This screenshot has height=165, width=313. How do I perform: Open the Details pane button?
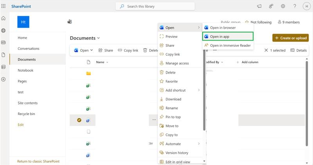[x=299, y=50]
